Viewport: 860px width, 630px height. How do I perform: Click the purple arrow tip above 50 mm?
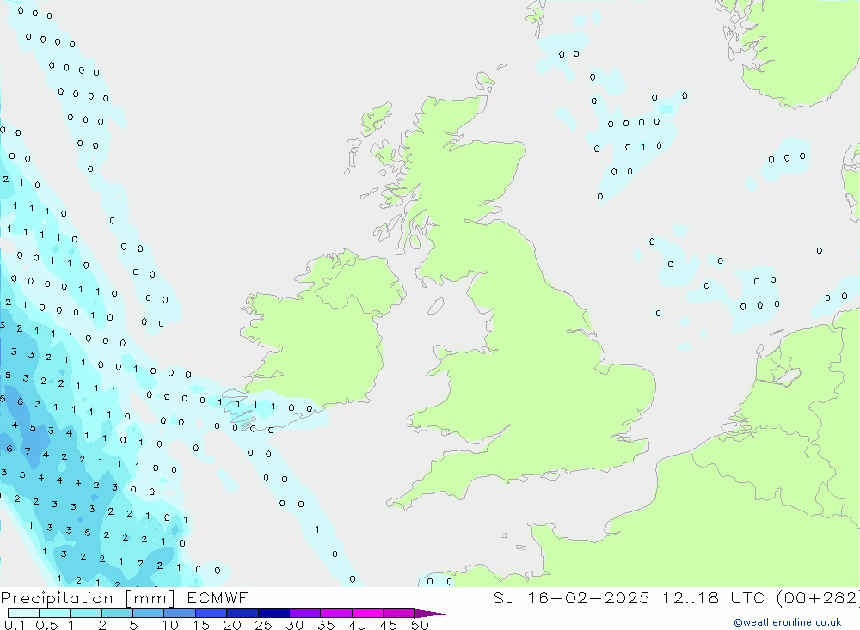tap(429, 614)
